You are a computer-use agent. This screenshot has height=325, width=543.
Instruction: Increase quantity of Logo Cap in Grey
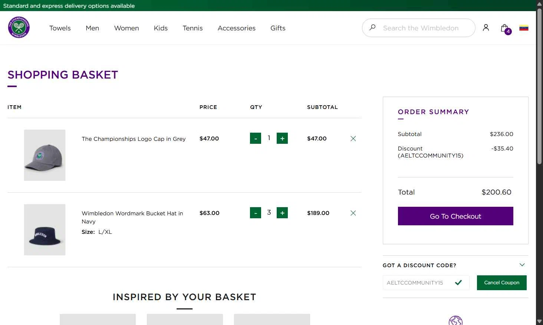282,138
